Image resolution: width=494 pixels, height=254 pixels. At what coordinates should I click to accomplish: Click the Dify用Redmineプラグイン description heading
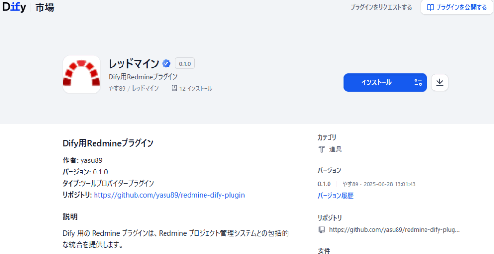click(108, 143)
